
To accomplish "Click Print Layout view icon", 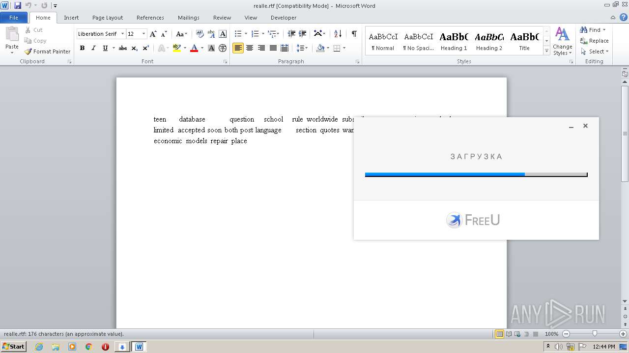I will [499, 334].
